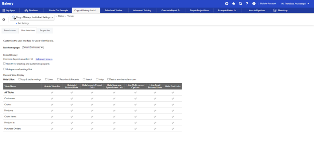Toggle Hide Print Links for Purchase Orders
The width and height of the screenshot is (314, 144).
tap(173, 129)
